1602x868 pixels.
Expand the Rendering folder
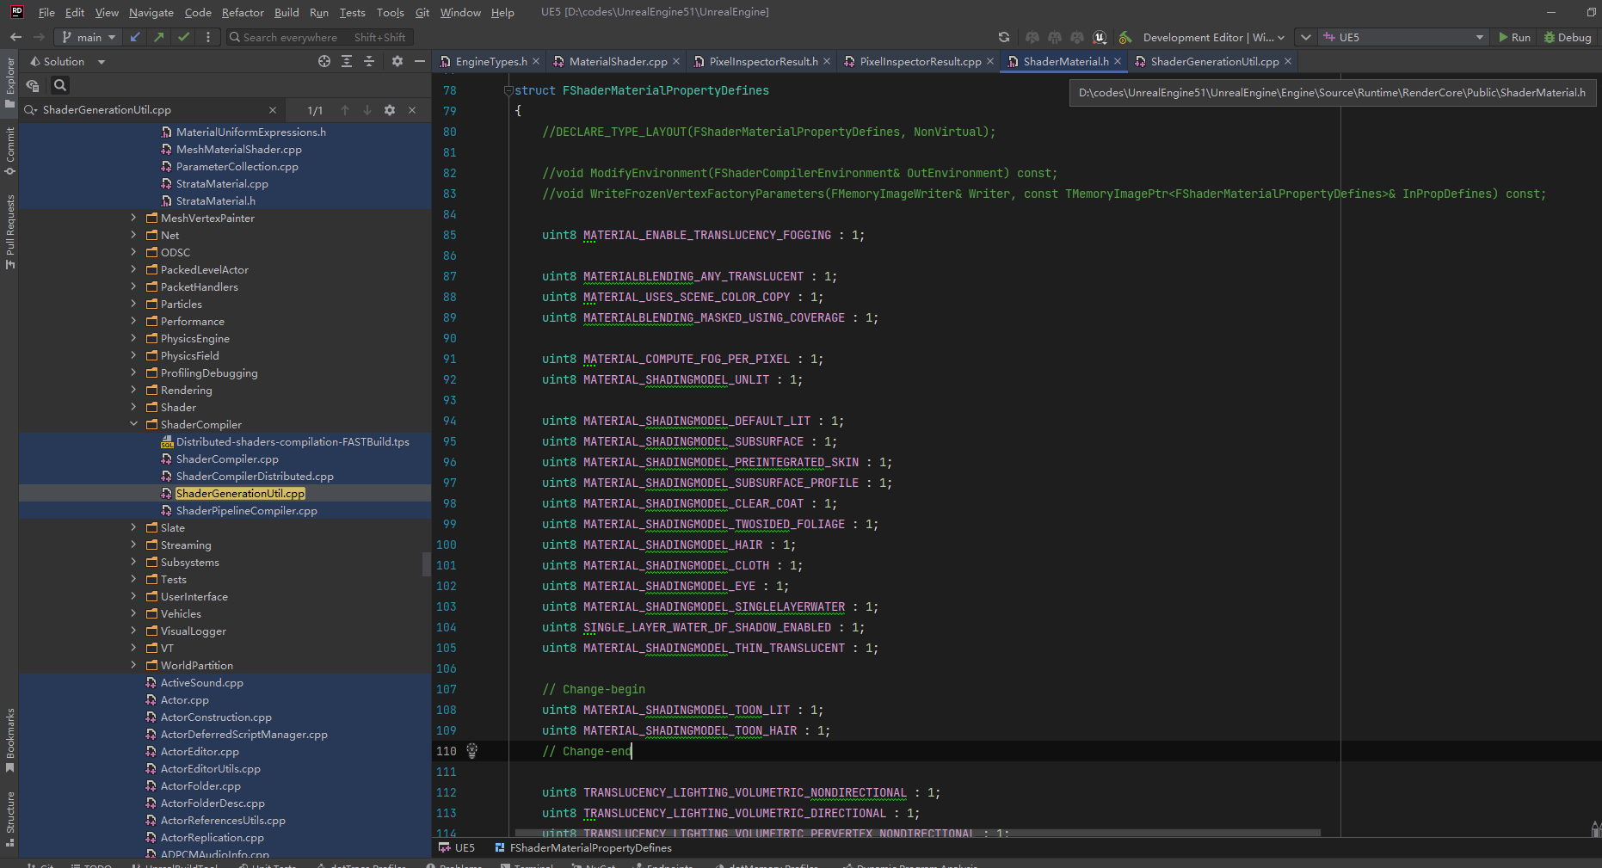133,390
